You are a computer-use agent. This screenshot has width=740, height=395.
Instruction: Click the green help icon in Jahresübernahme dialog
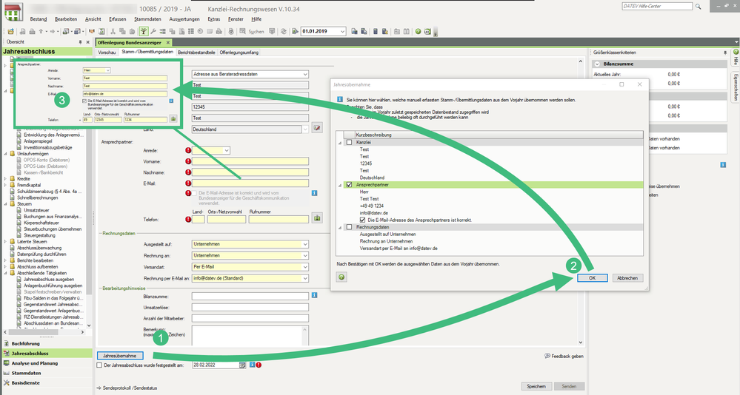(x=341, y=277)
